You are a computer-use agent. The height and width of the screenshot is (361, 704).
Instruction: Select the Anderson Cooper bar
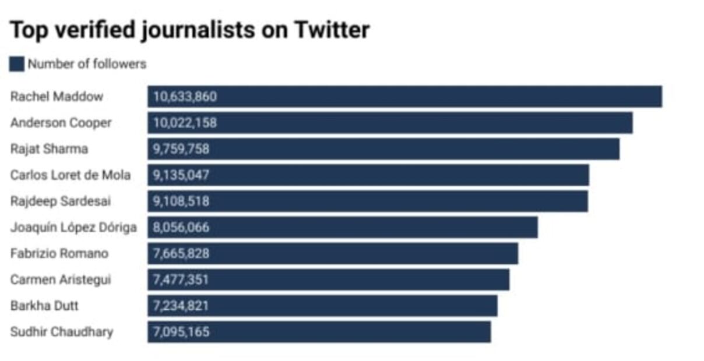coord(390,123)
